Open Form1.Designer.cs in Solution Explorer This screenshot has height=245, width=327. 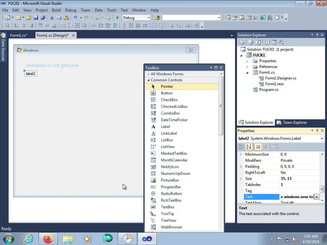pyautogui.click(x=281, y=78)
